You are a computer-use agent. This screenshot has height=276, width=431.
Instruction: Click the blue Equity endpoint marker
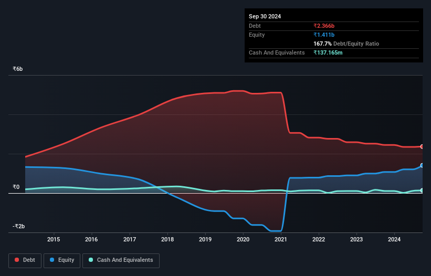click(x=422, y=165)
